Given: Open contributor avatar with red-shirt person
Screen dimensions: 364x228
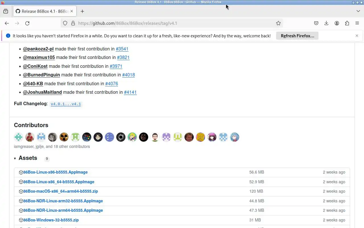Looking at the screenshot, I should tap(30, 137).
